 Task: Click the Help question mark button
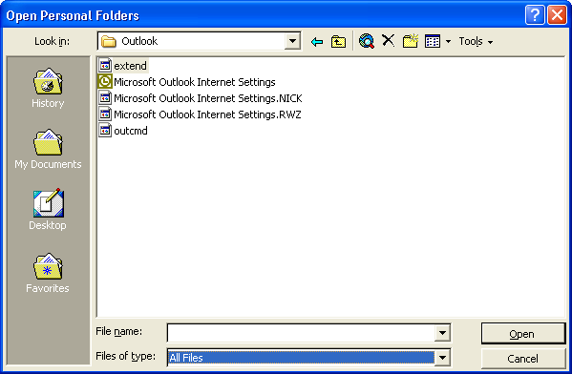tap(535, 15)
